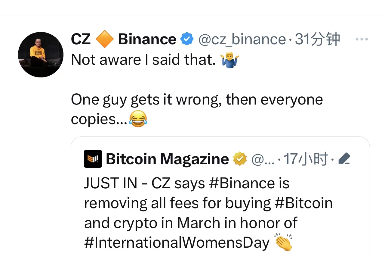The width and height of the screenshot is (388, 260).
Task: Open the #Bitcoin hashtag
Action: point(304,203)
